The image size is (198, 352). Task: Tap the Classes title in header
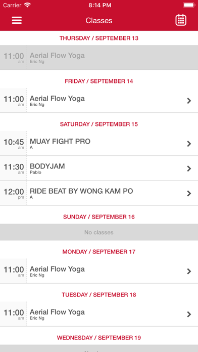(x=99, y=21)
